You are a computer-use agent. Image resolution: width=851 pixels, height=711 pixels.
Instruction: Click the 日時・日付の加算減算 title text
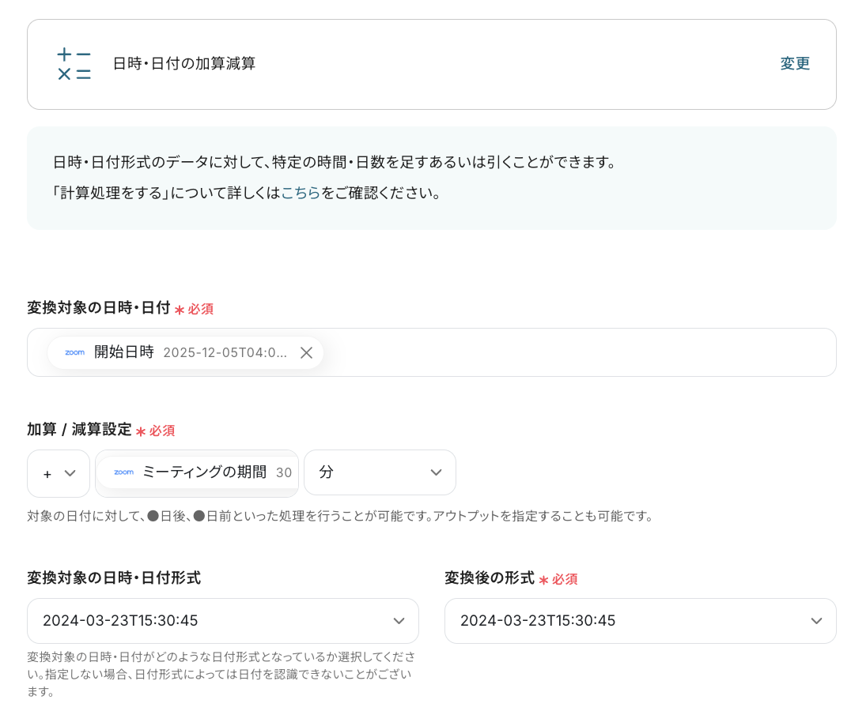point(184,64)
